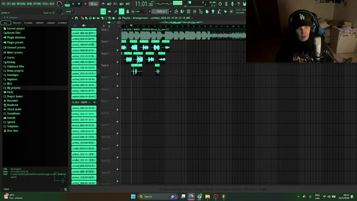Select the Paint brush tool in Playlist
357x201 pixels.
coord(86,18)
